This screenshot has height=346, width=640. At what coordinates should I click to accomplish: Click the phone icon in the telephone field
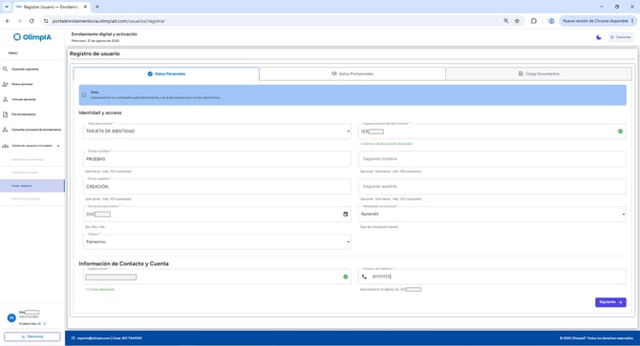tap(365, 276)
